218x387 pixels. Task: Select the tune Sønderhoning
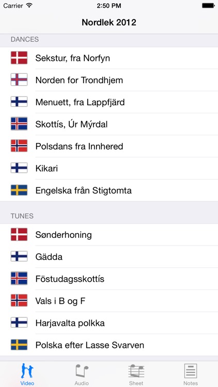pos(109,235)
